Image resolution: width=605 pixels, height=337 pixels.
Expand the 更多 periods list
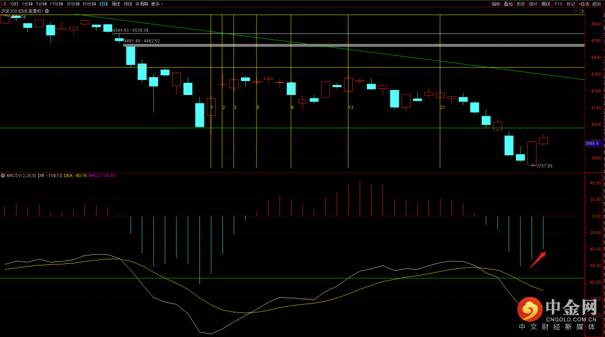pos(157,4)
